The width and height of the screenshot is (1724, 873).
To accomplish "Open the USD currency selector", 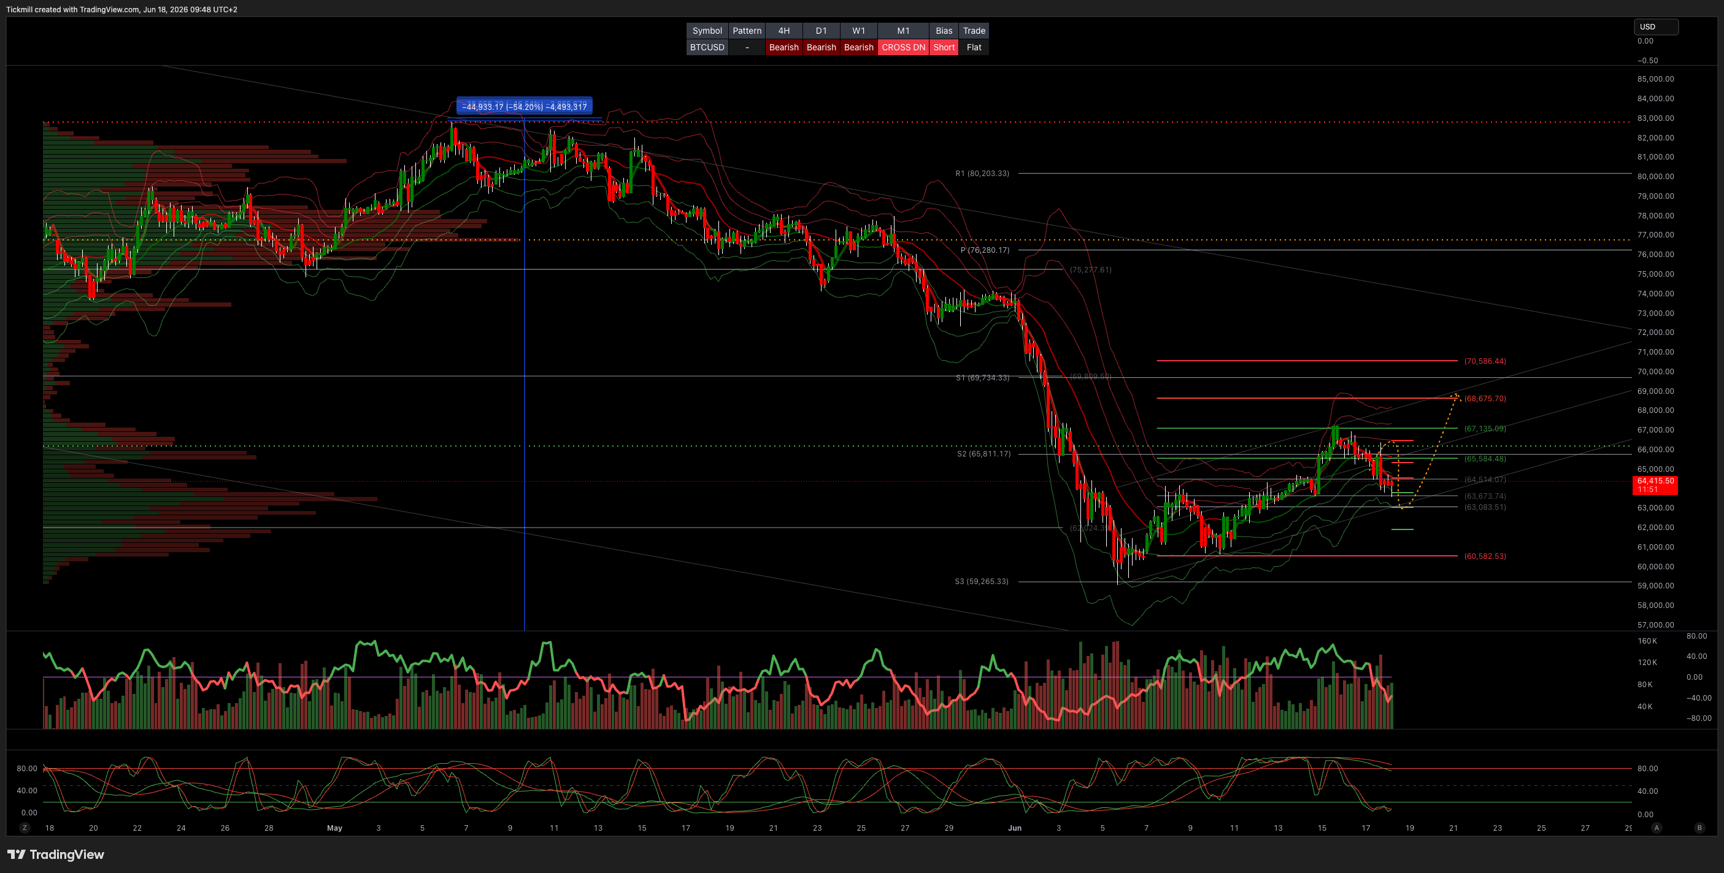I will point(1656,27).
